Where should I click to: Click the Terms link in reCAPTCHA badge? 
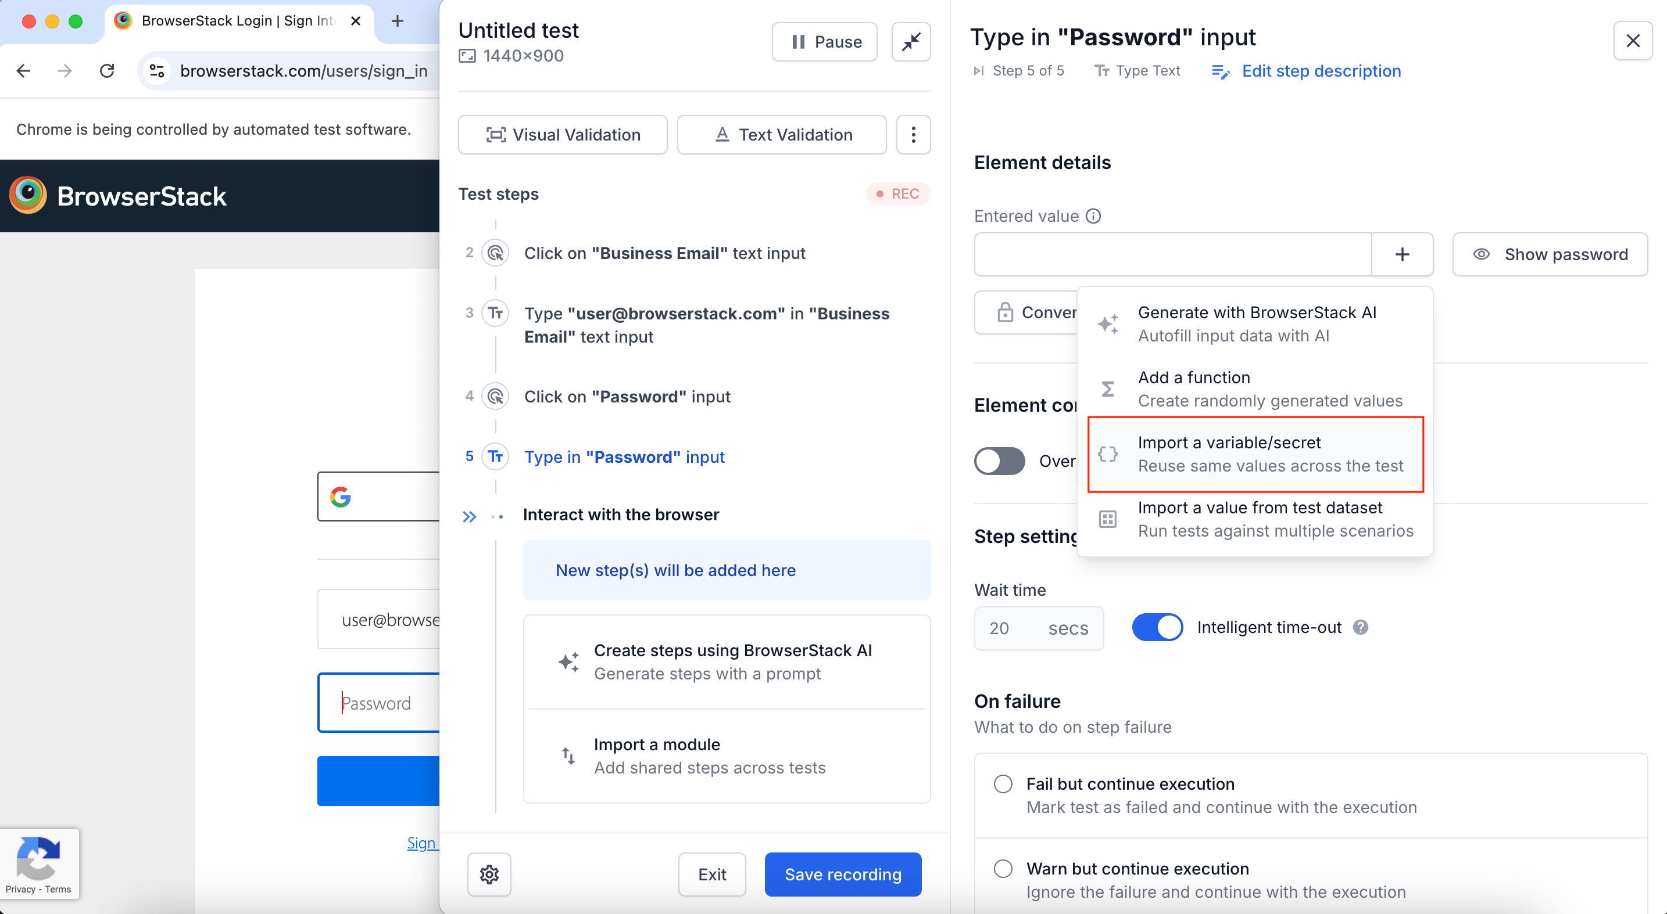[x=58, y=889]
